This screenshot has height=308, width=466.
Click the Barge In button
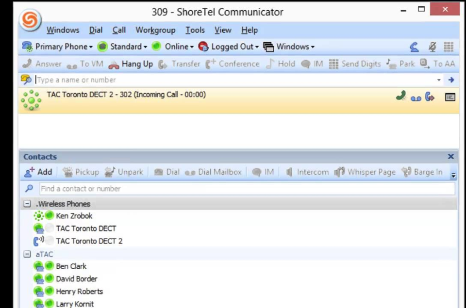point(422,172)
